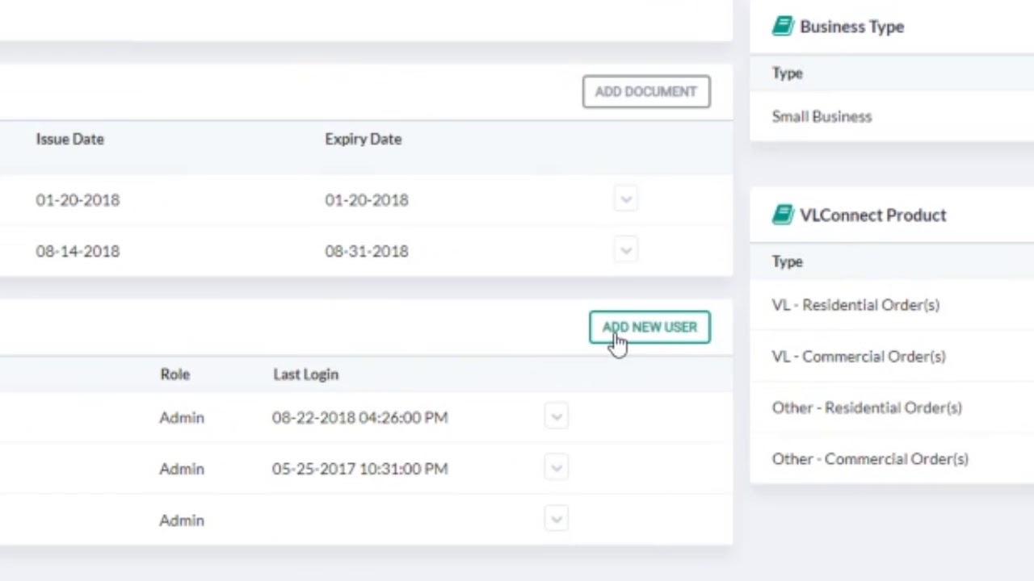Click Admin role in 05-25-2017 login row
Viewport: 1034px width, 581px height.
tap(182, 469)
